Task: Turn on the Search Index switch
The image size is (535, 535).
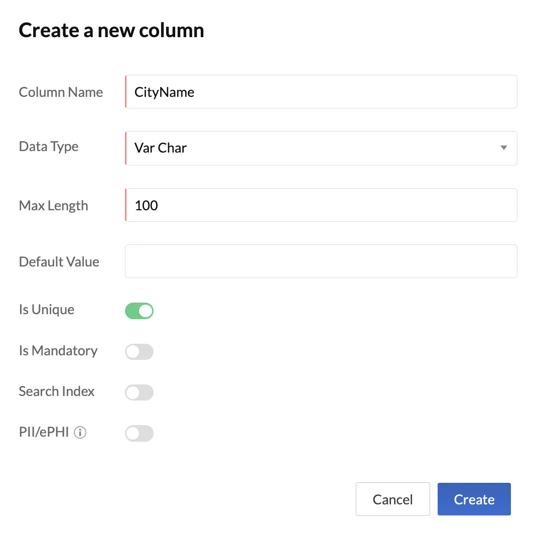Action: point(139,392)
